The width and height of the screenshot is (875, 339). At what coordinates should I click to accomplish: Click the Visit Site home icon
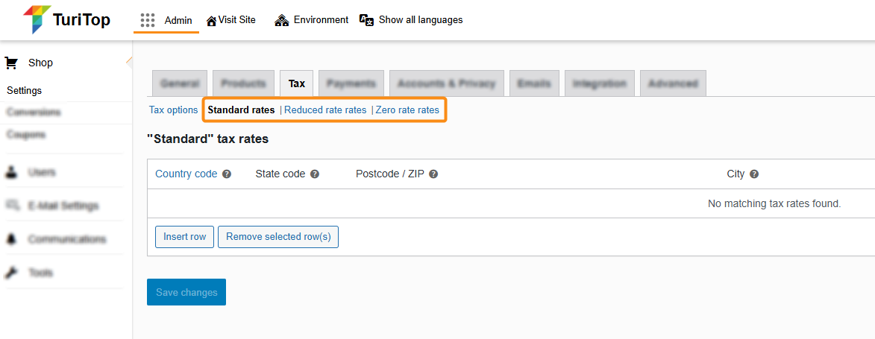pos(212,21)
